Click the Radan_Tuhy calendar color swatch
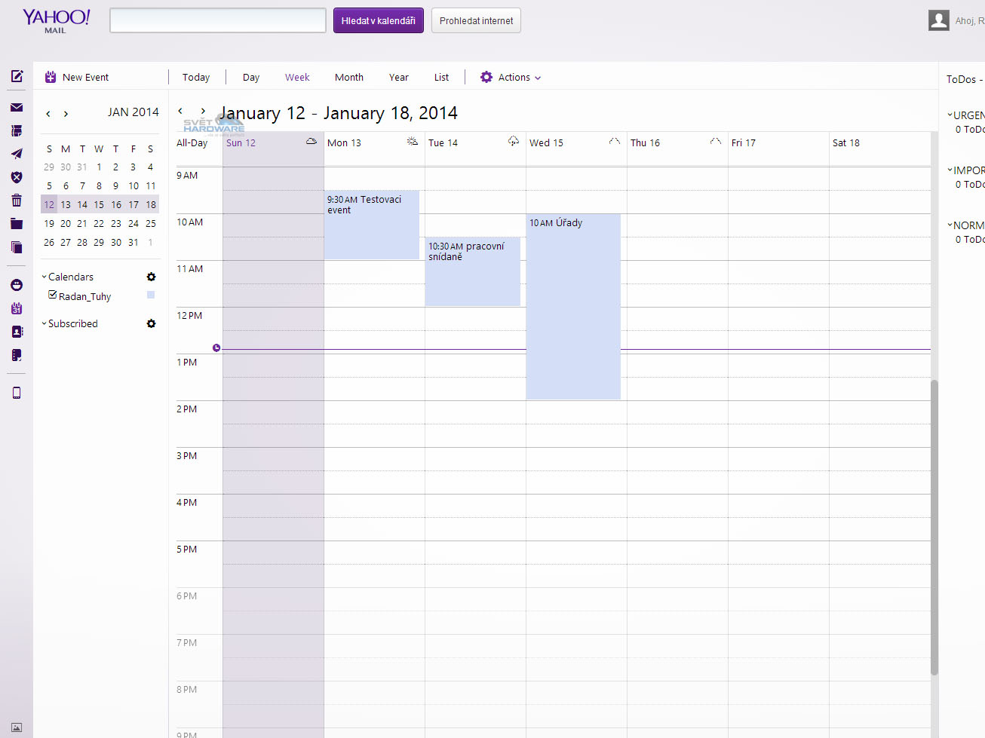985x738 pixels. [151, 295]
